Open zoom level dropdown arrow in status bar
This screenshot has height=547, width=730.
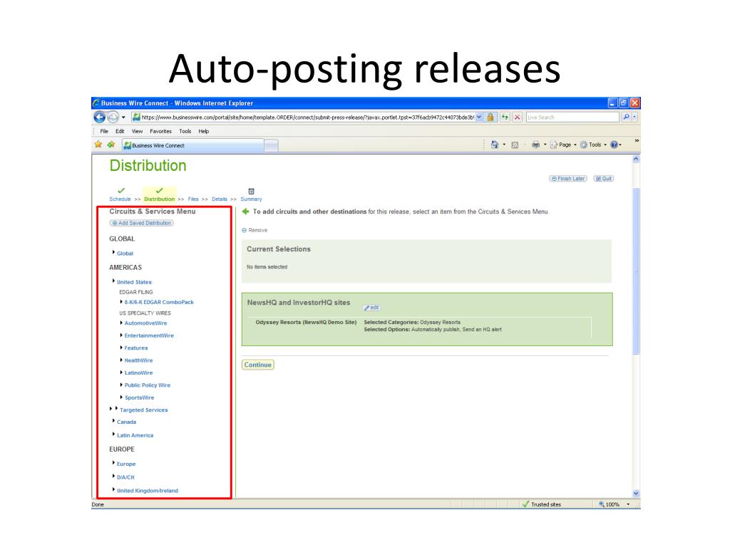coord(628,504)
